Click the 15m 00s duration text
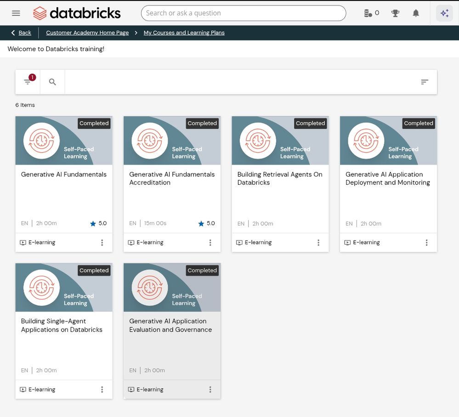The height and width of the screenshot is (417, 459). (155, 223)
